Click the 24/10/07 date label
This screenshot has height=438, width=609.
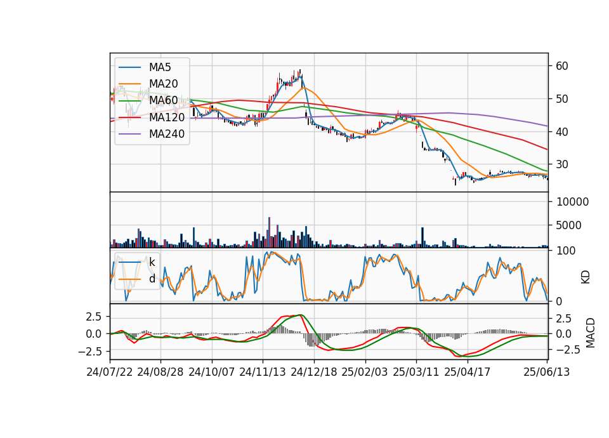(212, 372)
